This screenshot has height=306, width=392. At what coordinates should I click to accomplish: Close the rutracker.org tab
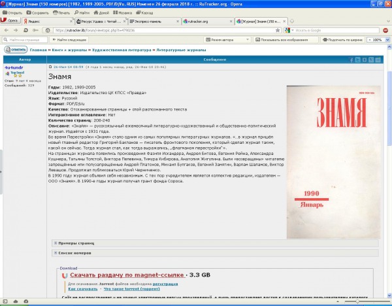(x=231, y=22)
